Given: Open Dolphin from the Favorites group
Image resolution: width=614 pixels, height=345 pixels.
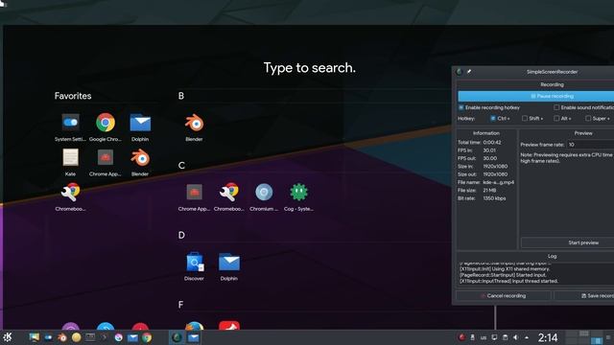Looking at the screenshot, I should [140, 127].
